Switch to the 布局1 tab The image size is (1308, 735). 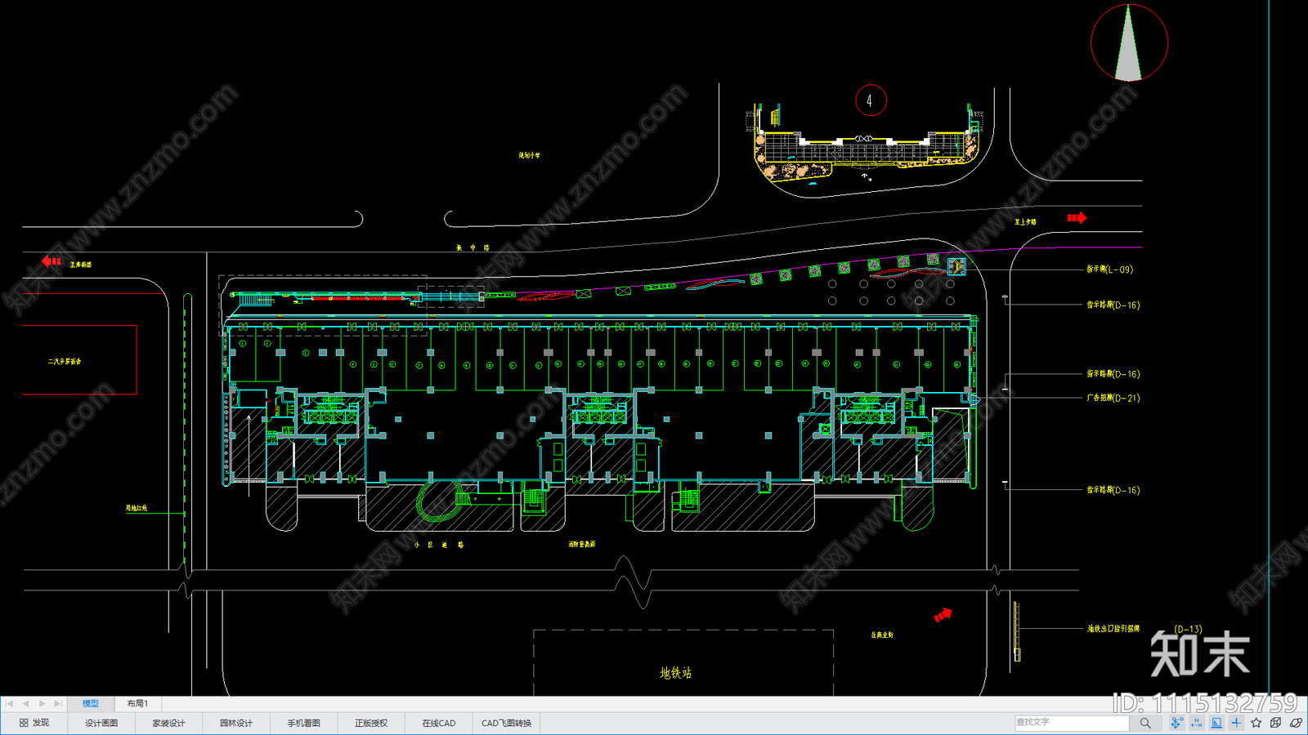(137, 703)
